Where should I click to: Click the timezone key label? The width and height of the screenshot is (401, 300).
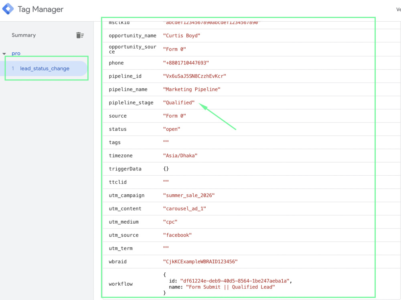[121, 156]
